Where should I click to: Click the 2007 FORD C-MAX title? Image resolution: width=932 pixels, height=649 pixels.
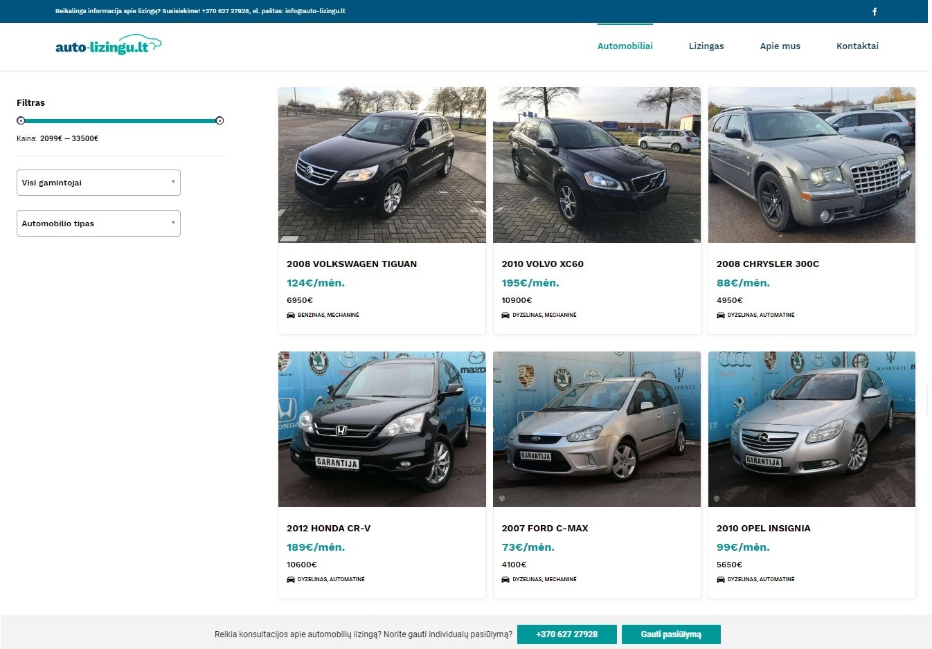coord(545,528)
